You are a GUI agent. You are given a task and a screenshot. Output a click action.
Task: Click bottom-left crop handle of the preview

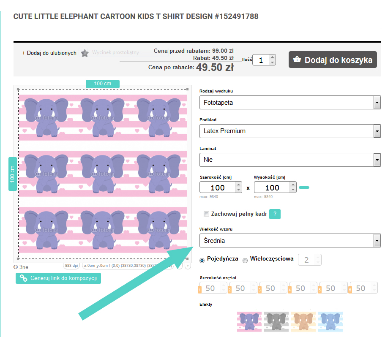[x=18, y=258]
